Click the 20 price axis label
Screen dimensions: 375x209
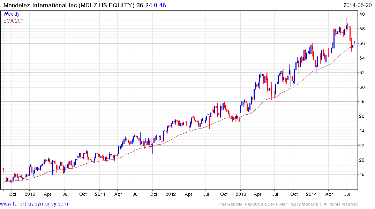coord(362,160)
